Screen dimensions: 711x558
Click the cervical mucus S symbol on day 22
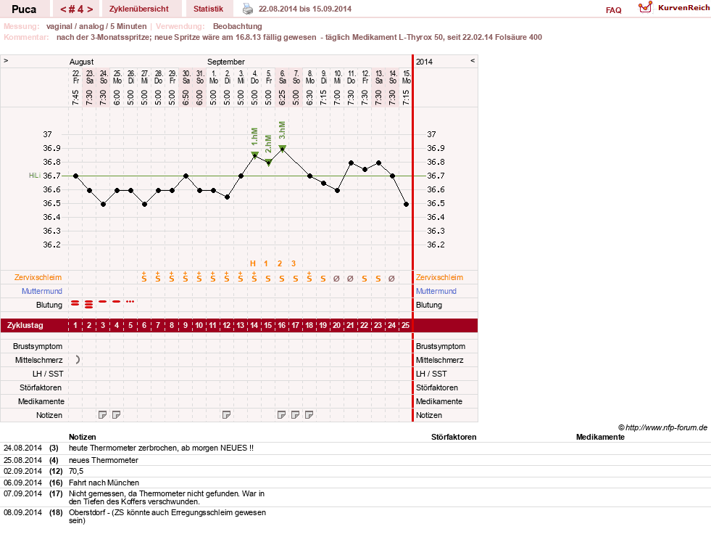[x=364, y=279]
